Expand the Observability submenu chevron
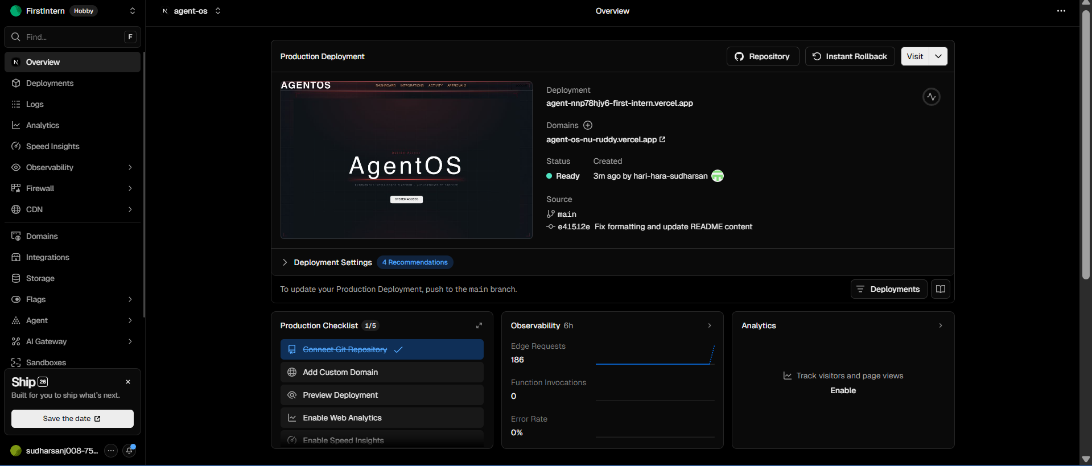 130,167
